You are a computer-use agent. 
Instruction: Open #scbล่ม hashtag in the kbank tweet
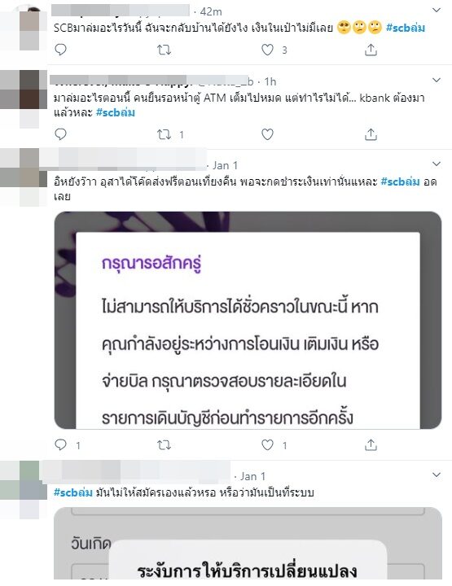[116, 112]
